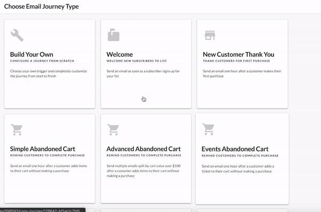Click the mailbox icon on Welcome card

(x=113, y=35)
